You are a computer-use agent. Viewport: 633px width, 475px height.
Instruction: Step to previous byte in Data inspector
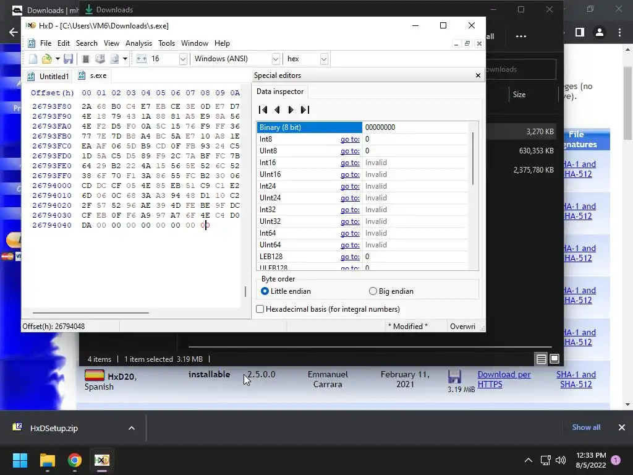(x=277, y=110)
